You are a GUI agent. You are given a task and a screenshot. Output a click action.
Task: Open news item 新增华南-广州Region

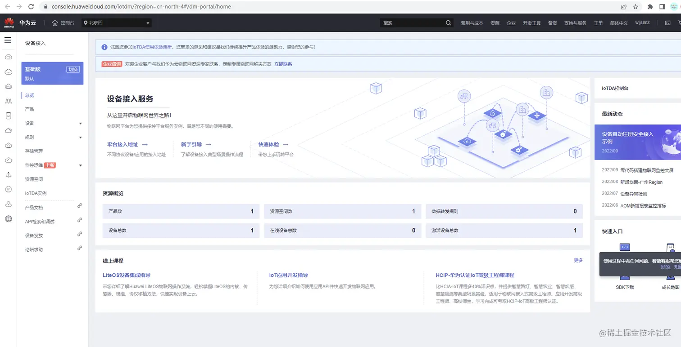(641, 182)
